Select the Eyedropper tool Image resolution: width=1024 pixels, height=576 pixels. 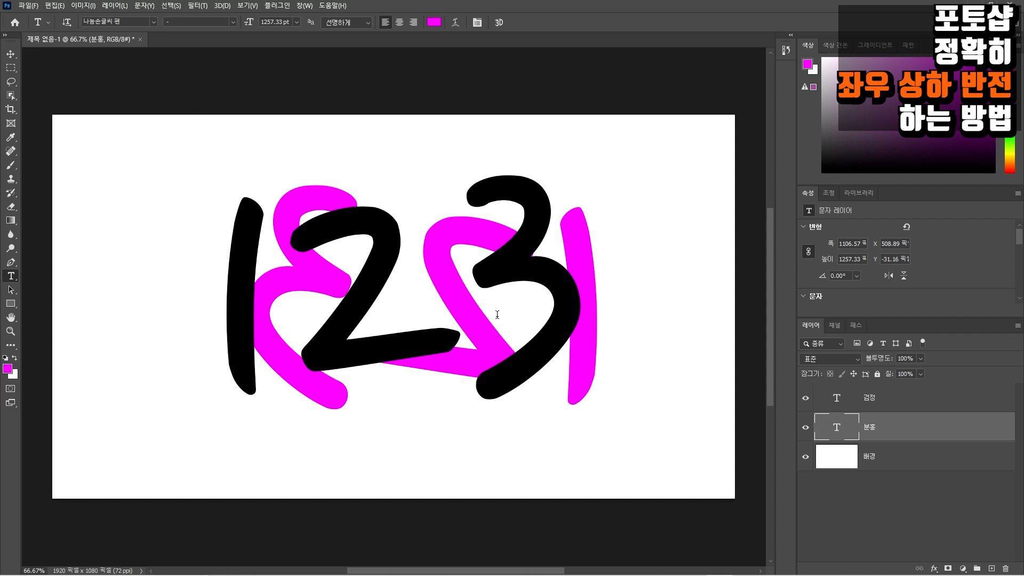[11, 137]
